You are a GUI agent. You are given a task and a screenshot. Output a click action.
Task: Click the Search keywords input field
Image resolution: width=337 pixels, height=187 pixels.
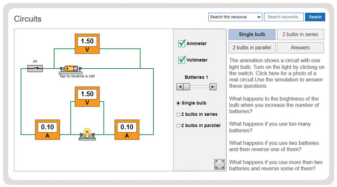click(284, 17)
